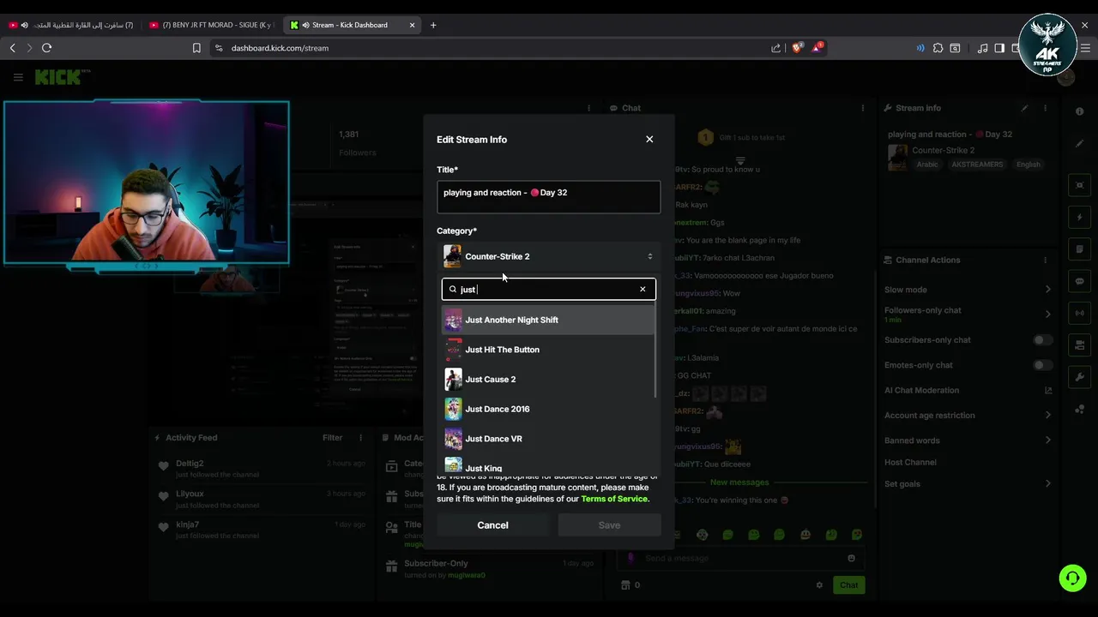Click the category search input field

548,289
